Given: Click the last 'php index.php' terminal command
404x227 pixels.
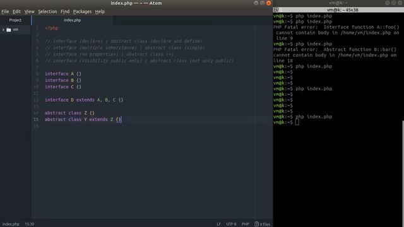Looking at the screenshot, I should 314,117.
